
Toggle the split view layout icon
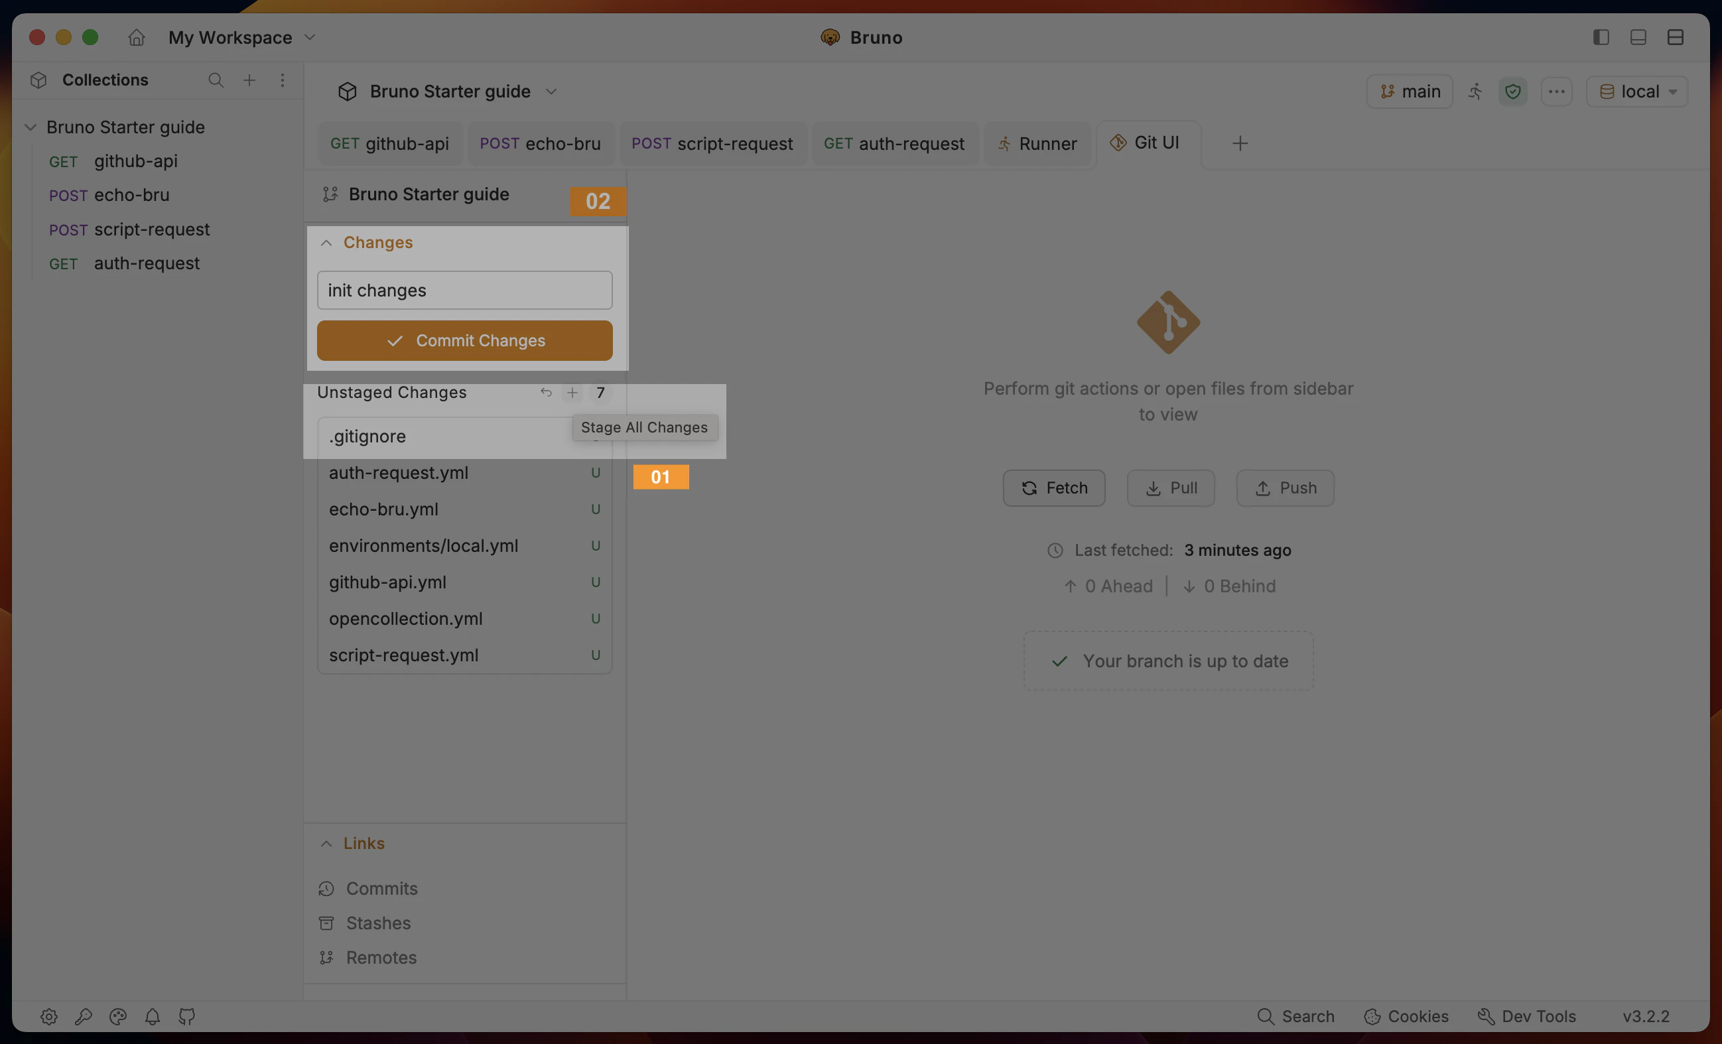[1675, 37]
